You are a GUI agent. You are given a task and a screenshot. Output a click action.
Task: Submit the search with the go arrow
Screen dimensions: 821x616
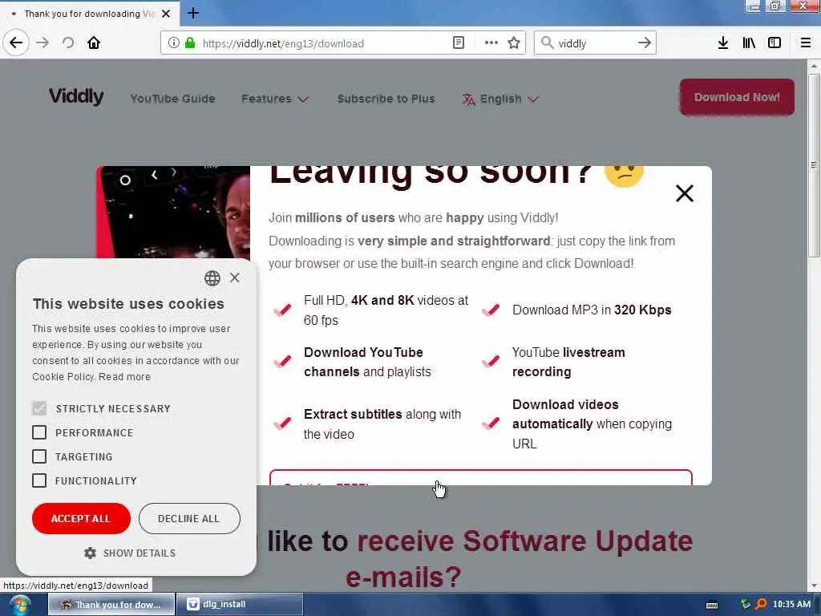point(645,43)
